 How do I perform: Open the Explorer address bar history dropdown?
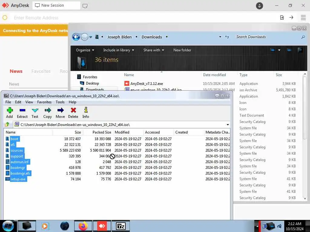220,37
